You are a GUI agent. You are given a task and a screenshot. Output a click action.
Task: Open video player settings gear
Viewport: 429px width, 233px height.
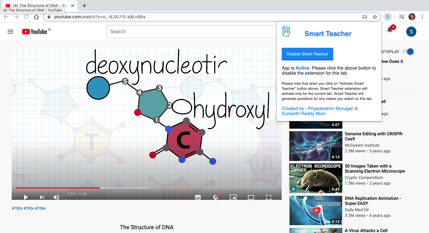pyautogui.click(x=216, y=197)
